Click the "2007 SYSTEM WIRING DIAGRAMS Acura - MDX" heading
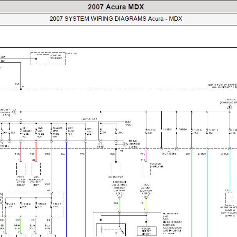Viewport: 237px width, 237px height. (116, 19)
